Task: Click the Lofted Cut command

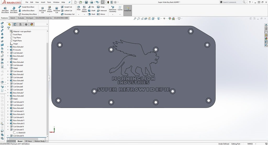Action: point(66,10)
